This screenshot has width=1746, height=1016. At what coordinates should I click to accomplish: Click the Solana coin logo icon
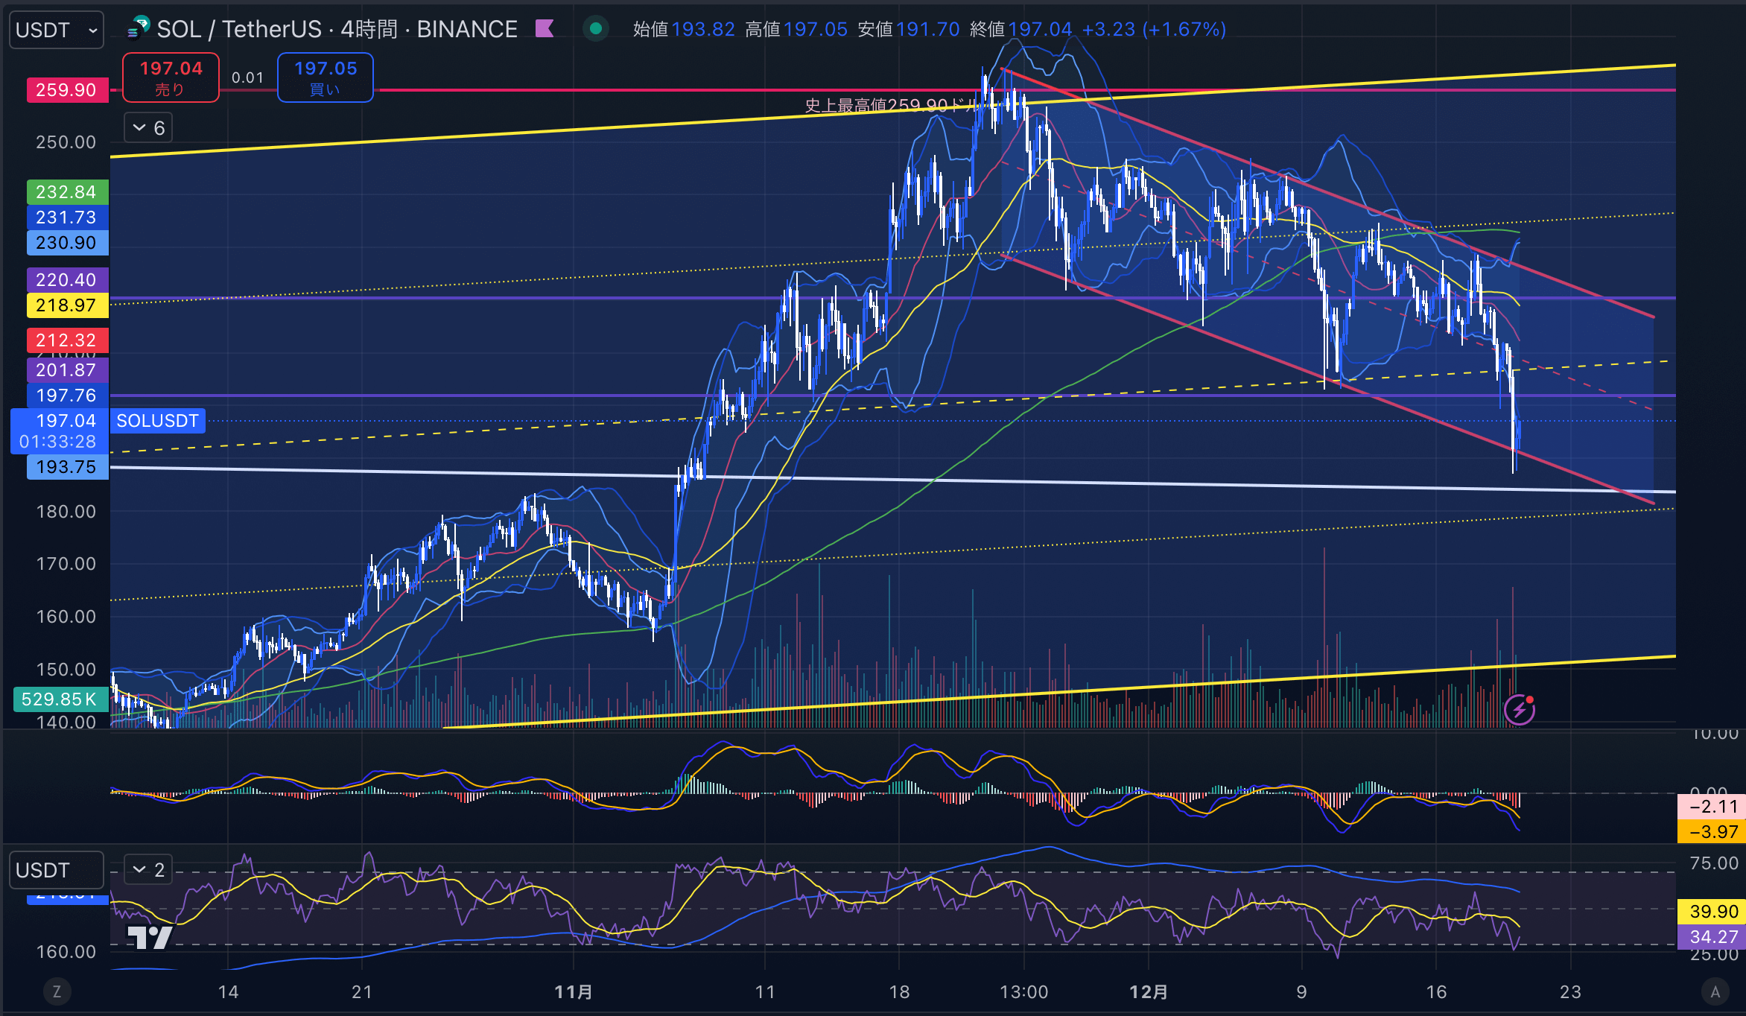(139, 28)
